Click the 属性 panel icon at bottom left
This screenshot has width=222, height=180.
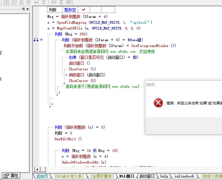[x=6, y=176]
